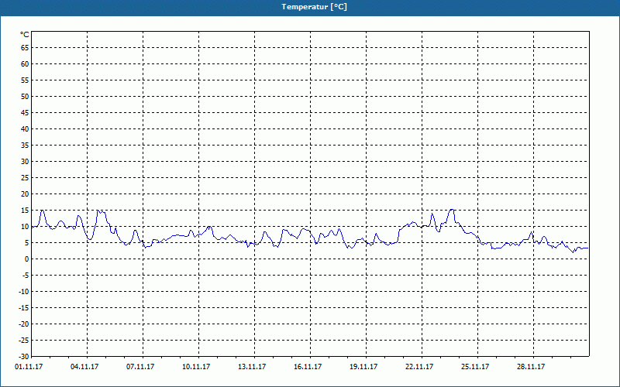
Task: Click the 65 value on the temperature axis
Action: pos(25,48)
